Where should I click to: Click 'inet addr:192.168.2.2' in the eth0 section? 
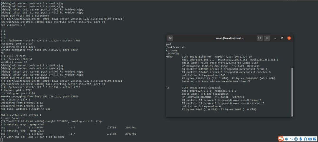[x=198, y=60]
